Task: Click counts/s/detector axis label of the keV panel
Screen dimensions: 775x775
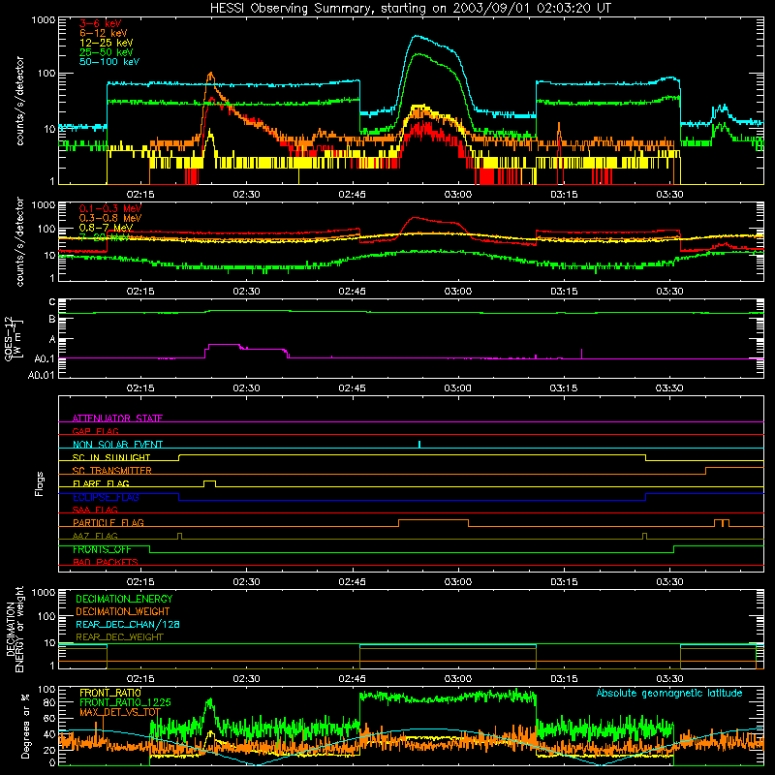Action: click(x=19, y=101)
